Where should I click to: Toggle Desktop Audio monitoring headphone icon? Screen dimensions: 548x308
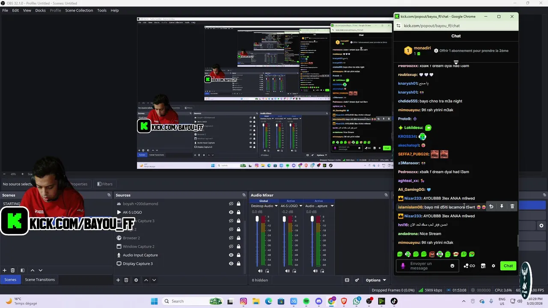[268, 271]
